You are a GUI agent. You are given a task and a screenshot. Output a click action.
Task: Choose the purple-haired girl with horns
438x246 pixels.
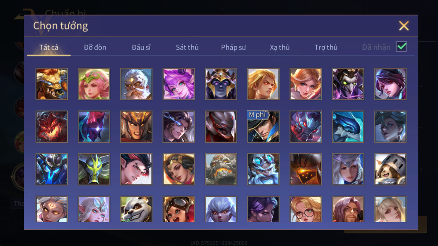pyautogui.click(x=179, y=84)
